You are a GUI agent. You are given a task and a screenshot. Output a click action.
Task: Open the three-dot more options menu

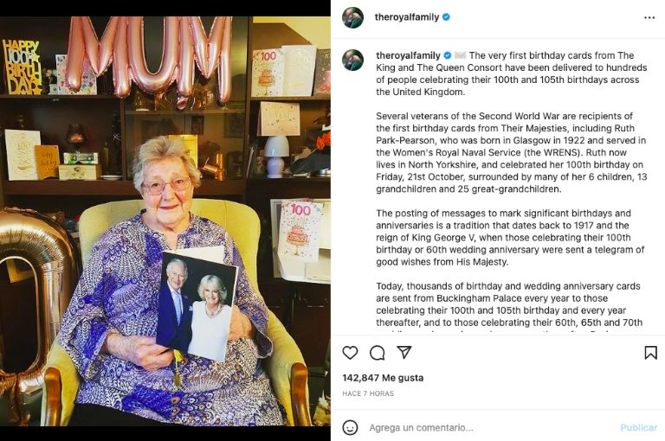point(649,17)
